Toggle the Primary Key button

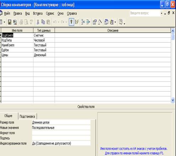point(71,22)
